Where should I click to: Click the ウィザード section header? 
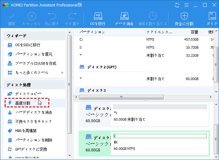34,36
